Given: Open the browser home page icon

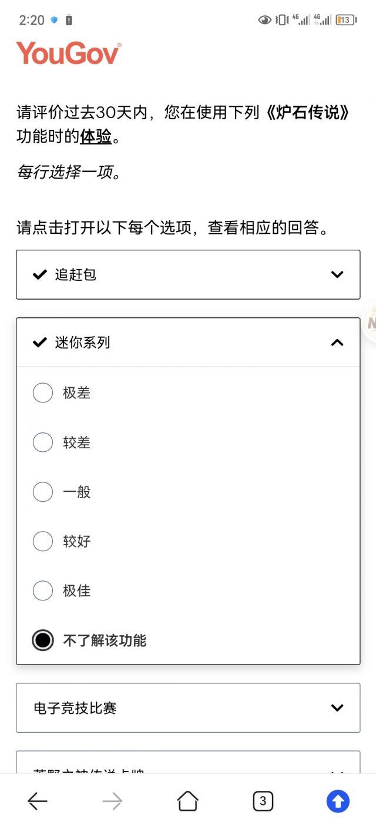Looking at the screenshot, I should coord(188,801).
